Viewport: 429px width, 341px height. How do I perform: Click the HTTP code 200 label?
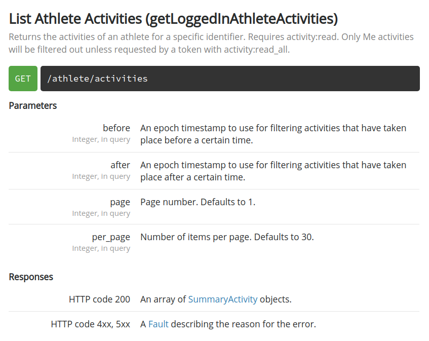(x=100, y=299)
